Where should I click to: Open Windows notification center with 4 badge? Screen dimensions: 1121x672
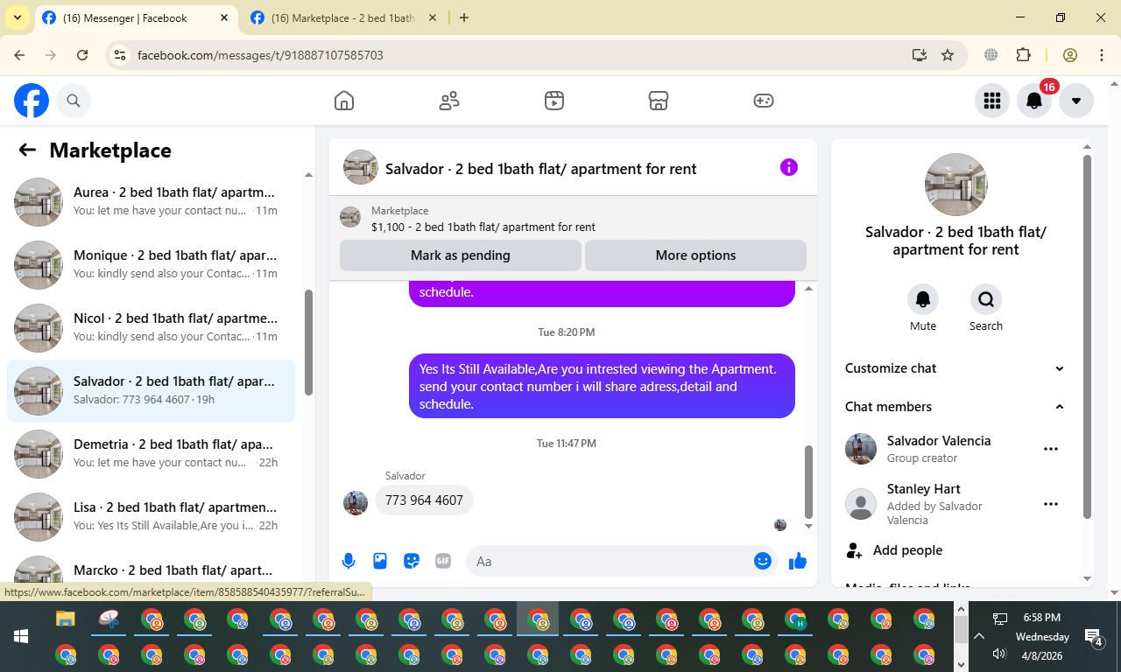(x=1093, y=637)
